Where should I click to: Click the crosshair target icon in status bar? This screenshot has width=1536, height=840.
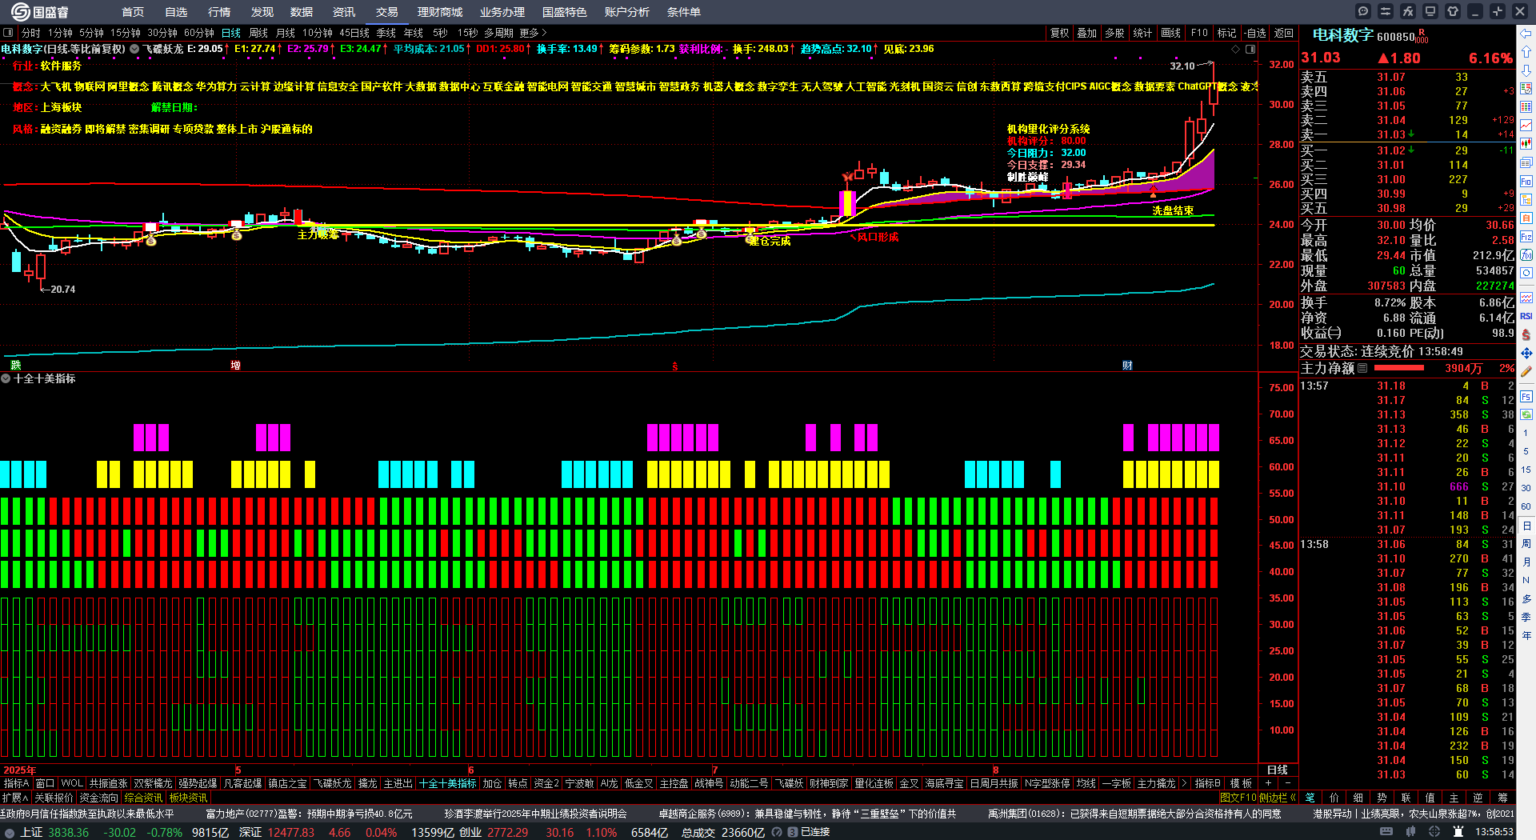[x=1434, y=832]
